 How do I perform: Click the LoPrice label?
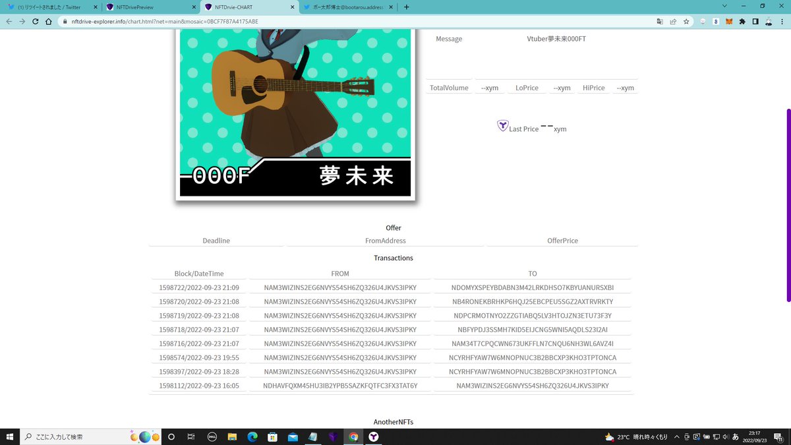pos(527,88)
